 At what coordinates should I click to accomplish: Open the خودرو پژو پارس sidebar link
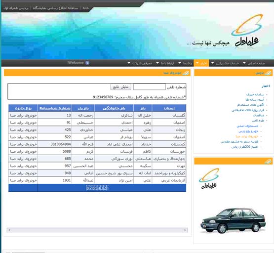(248, 131)
